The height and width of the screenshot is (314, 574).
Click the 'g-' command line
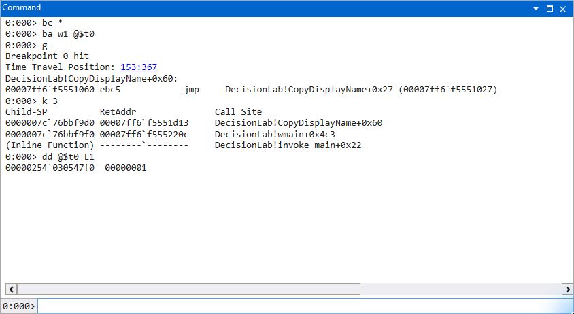coord(29,45)
